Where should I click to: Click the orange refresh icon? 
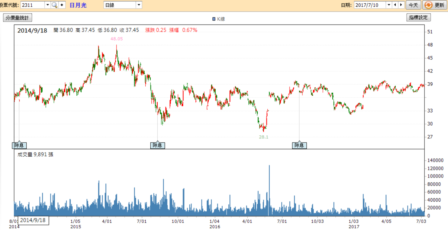[428, 5]
